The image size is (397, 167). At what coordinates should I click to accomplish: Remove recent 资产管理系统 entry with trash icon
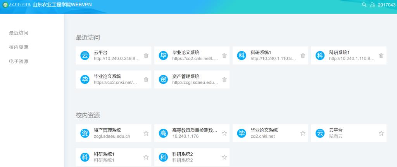point(224,80)
